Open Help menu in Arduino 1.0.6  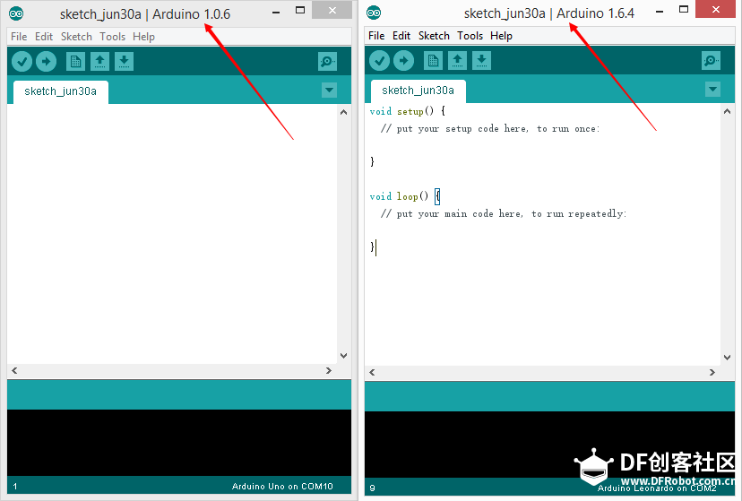tap(143, 37)
